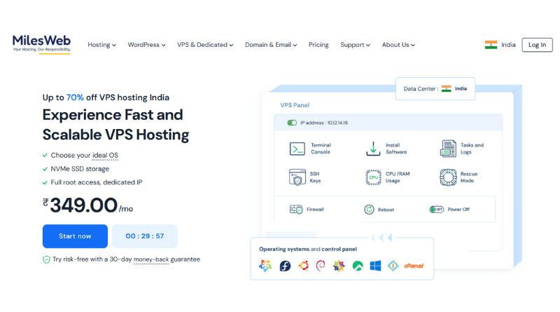Screen dimensions: 560x312
Task: Select the CPU/RAM Usage chip icon
Action: [373, 177]
